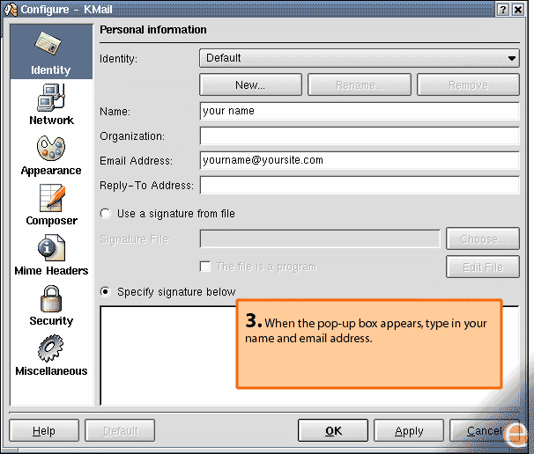Click in the Name text field
534x454 pixels.
(x=360, y=112)
